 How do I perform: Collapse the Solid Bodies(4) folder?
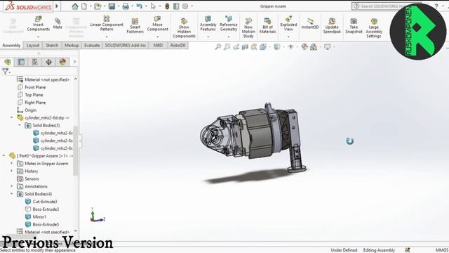coord(12,194)
